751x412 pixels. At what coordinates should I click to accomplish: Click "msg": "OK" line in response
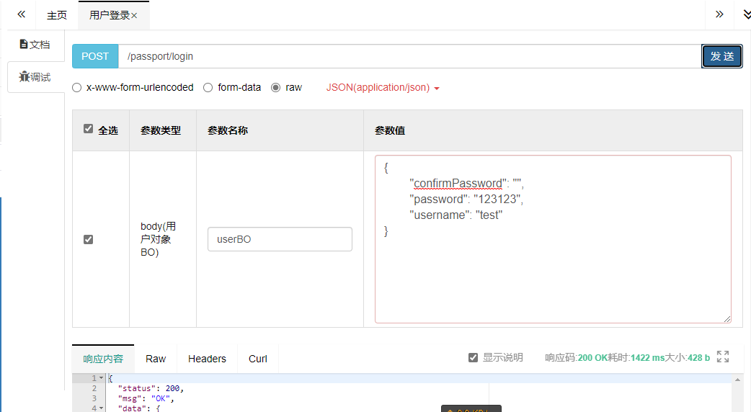click(146, 398)
